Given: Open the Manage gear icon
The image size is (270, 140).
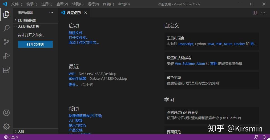Looking at the screenshot, I should 6,127.
